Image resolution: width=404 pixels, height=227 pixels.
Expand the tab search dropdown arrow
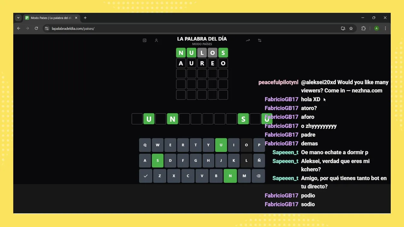click(x=18, y=18)
